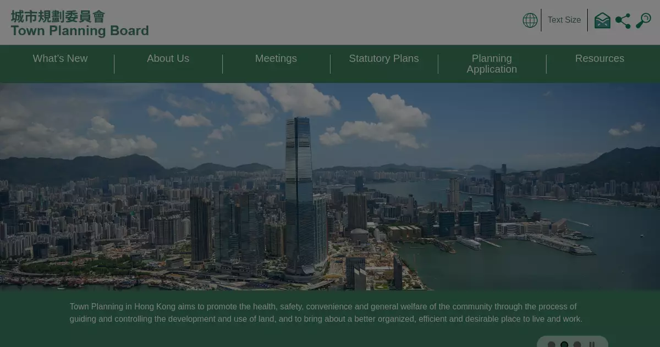Open the Meetings menu
This screenshot has width=660, height=347.
tap(276, 58)
